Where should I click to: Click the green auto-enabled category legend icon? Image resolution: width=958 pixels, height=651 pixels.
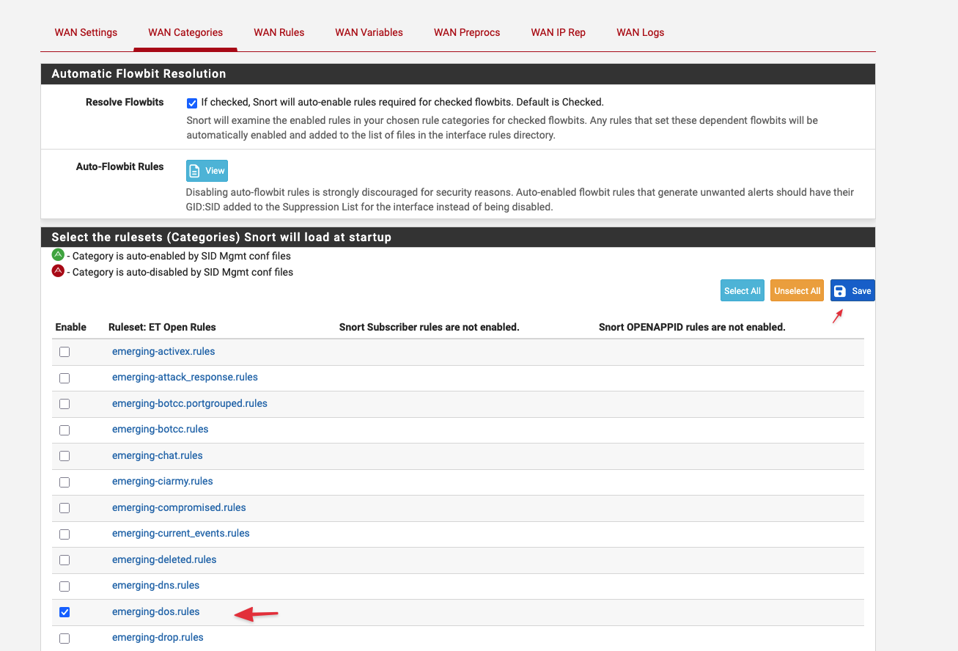pos(58,255)
